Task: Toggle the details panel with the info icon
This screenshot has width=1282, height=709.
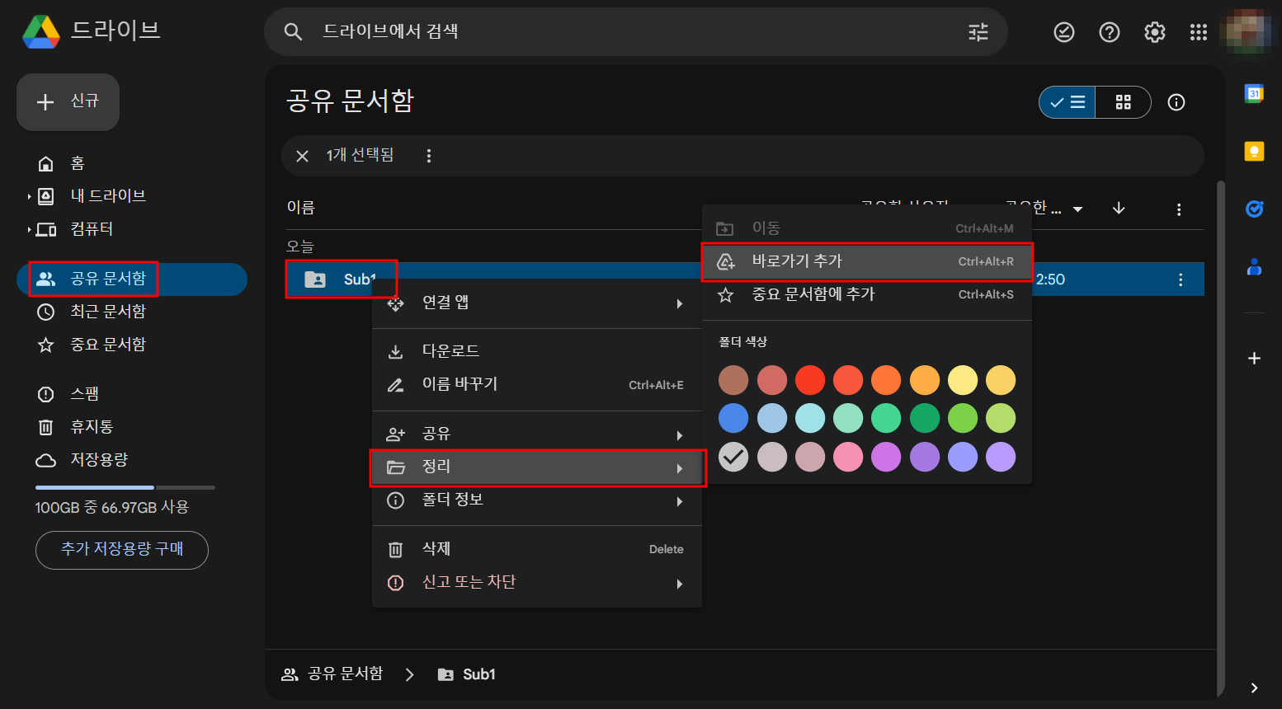Action: pyautogui.click(x=1176, y=102)
